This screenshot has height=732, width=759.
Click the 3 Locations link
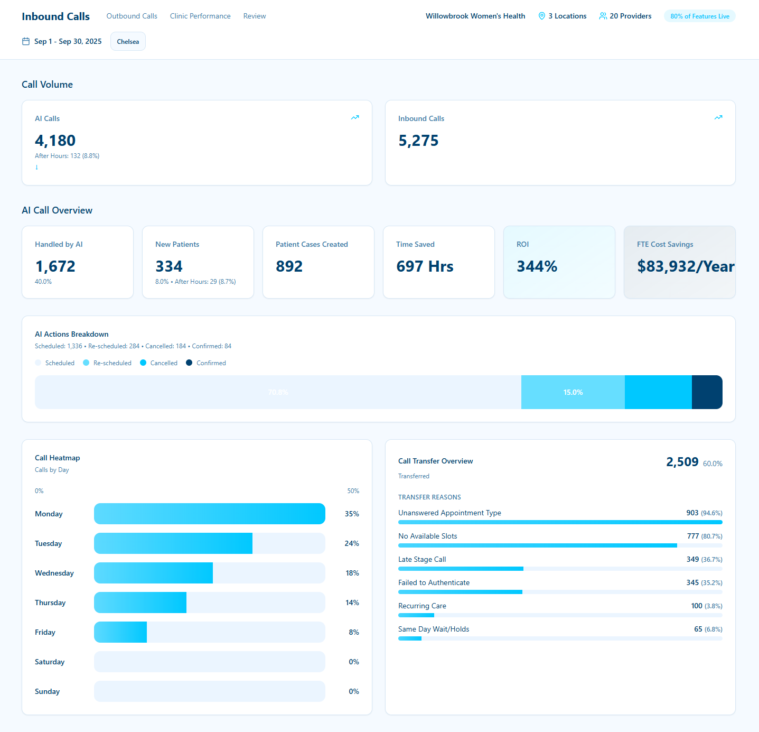click(562, 16)
